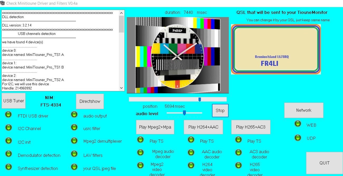Click the application icon in the title bar
The image size is (343, 176).
click(2, 3)
